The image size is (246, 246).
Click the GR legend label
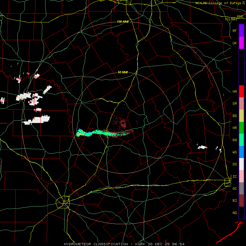point(235,104)
